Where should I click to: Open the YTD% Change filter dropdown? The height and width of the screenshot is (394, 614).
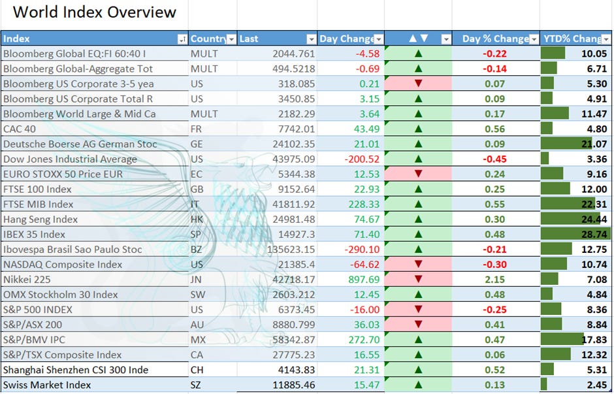[x=606, y=39]
